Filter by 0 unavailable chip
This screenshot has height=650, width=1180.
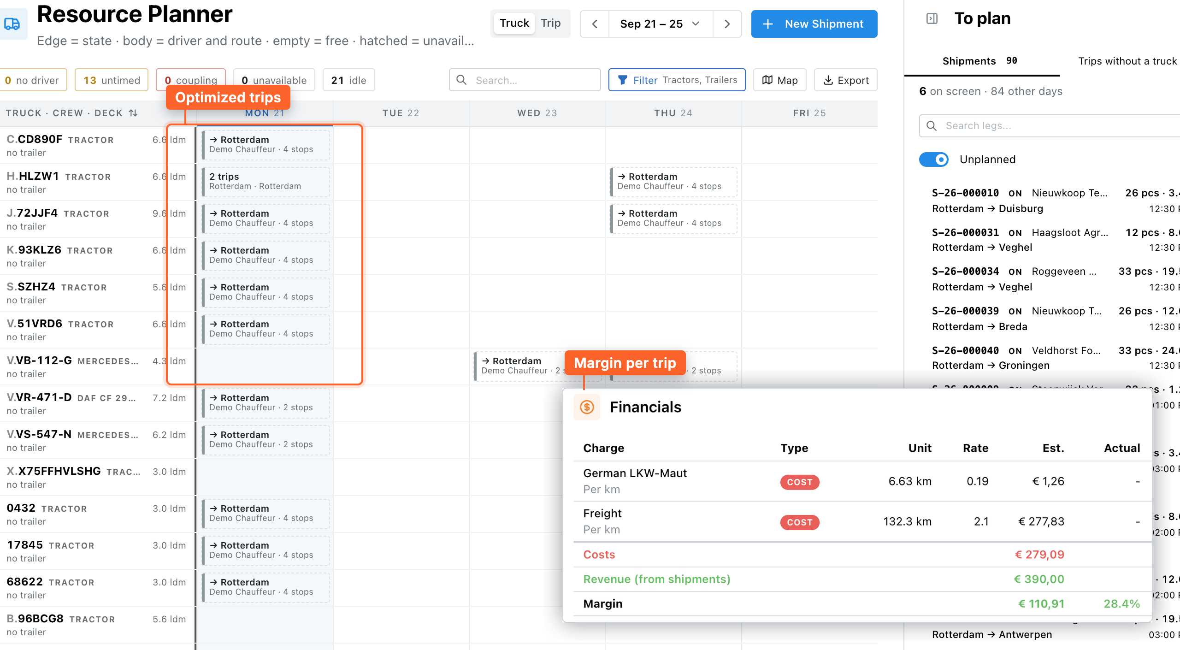274,80
